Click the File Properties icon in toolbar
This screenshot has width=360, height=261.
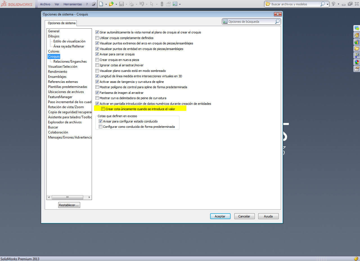click(168, 4)
